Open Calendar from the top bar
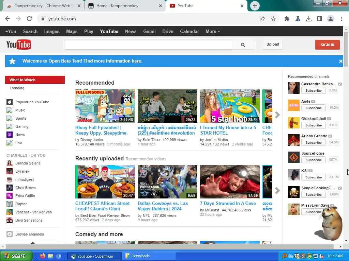 pyautogui.click(x=189, y=32)
